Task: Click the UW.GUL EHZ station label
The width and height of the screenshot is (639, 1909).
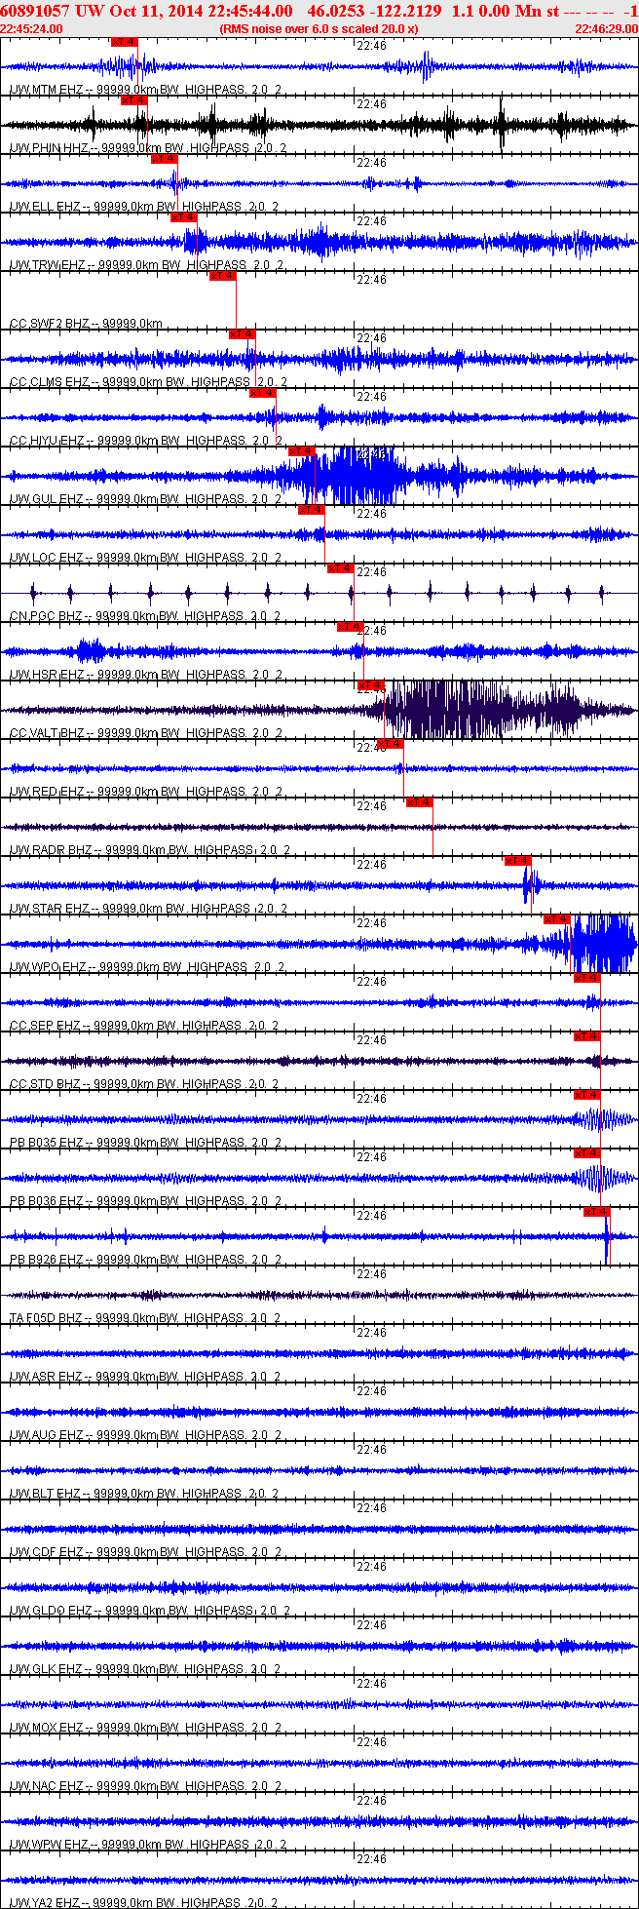Action: tap(46, 499)
